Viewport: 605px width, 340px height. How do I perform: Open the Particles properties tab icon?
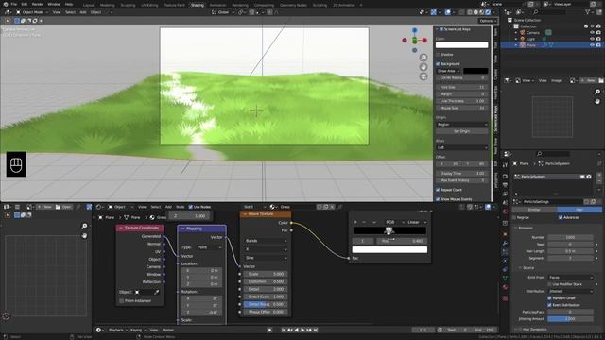click(505, 252)
